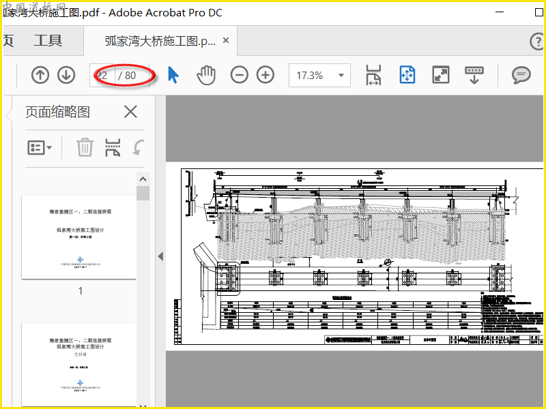Open the read mode keyboard-arrow tool
The image size is (546, 409).
coord(474,75)
